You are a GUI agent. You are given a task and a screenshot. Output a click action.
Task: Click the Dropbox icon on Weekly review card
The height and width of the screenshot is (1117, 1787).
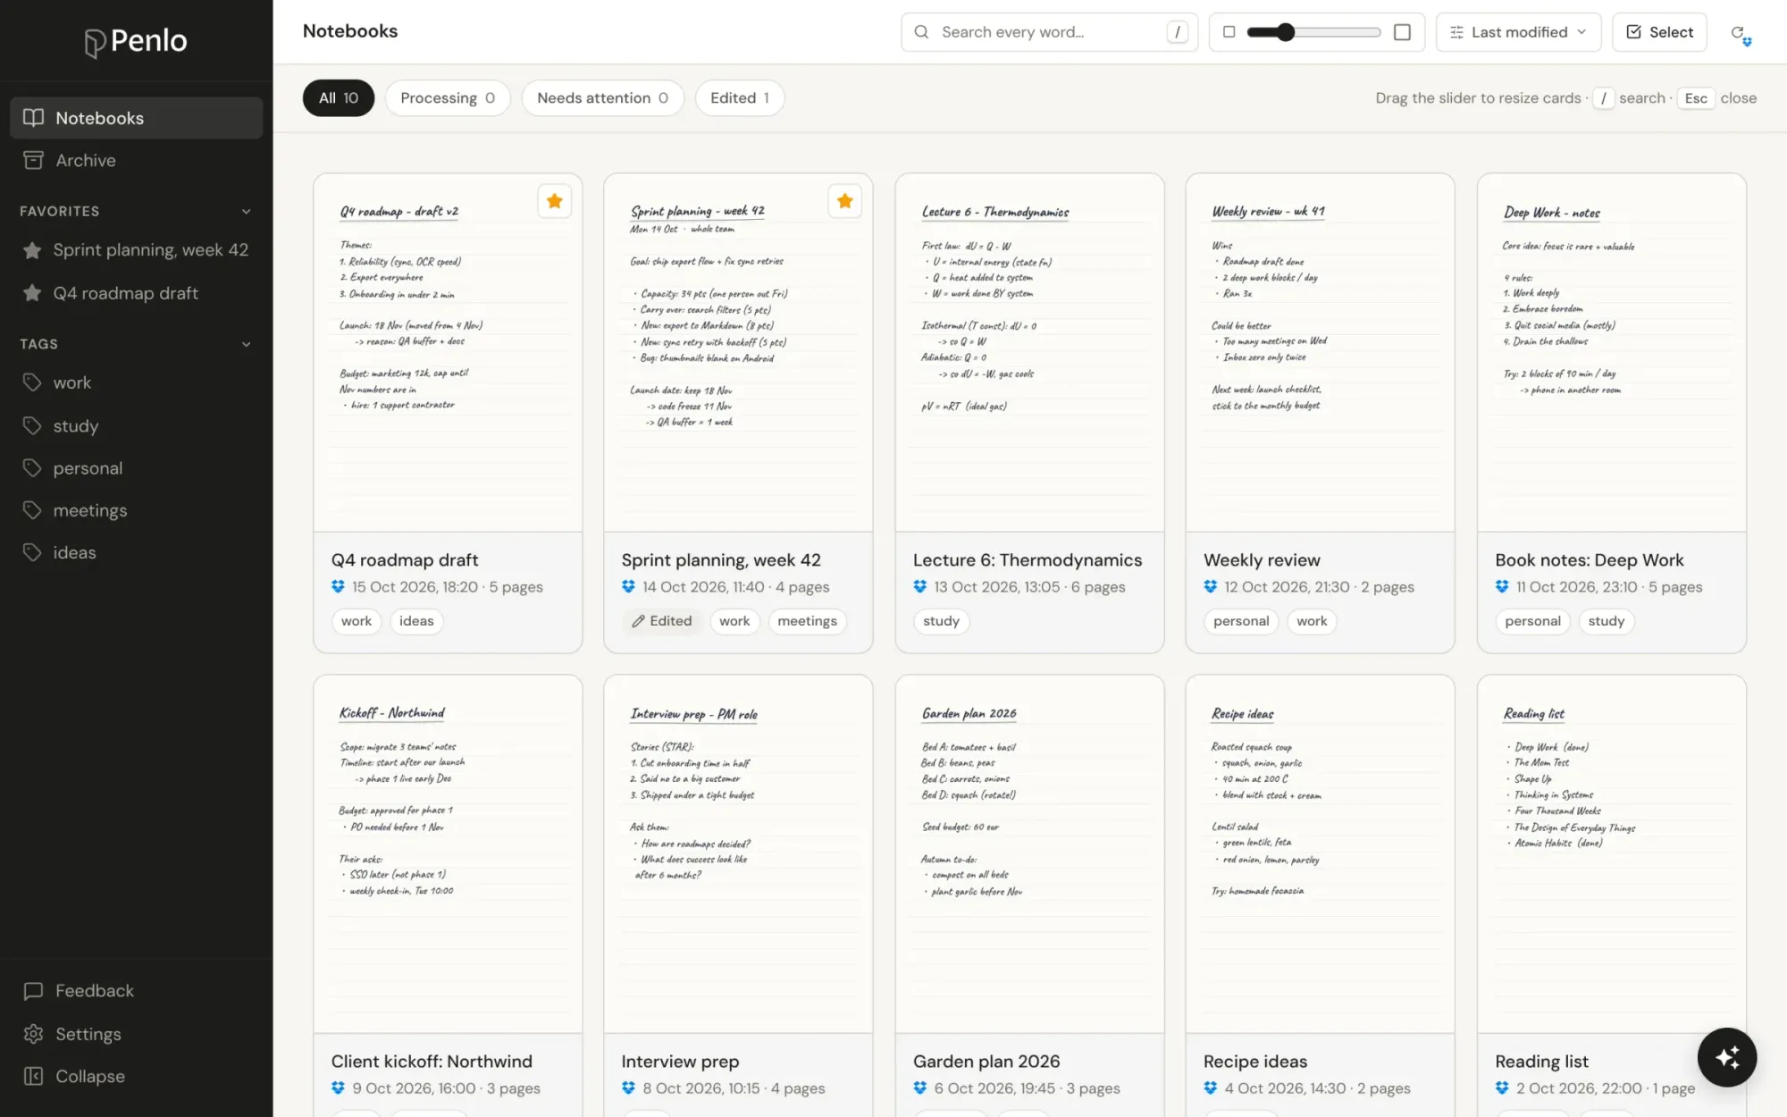pos(1210,587)
